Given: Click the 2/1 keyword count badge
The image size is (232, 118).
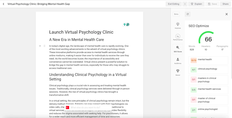Looking at the screenshot, I should [194, 110].
